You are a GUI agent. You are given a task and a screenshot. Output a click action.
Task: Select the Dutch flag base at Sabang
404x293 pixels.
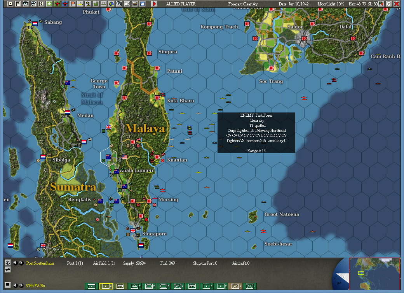tap(35, 23)
